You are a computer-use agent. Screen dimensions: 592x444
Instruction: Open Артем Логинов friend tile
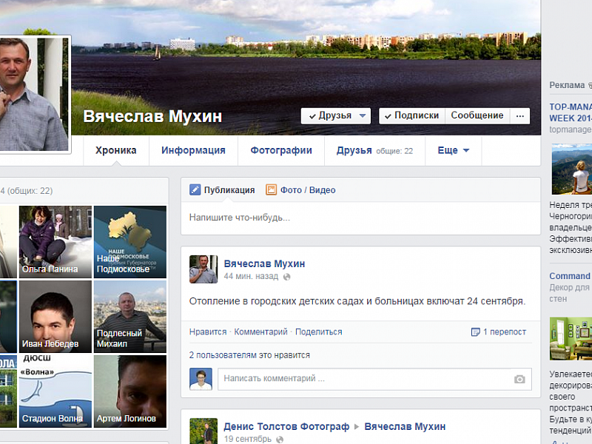pyautogui.click(x=130, y=391)
